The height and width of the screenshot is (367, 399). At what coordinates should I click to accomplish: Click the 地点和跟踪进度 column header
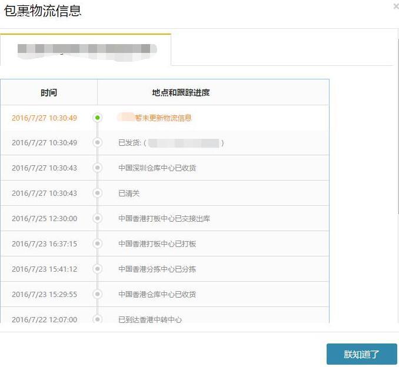(x=181, y=92)
